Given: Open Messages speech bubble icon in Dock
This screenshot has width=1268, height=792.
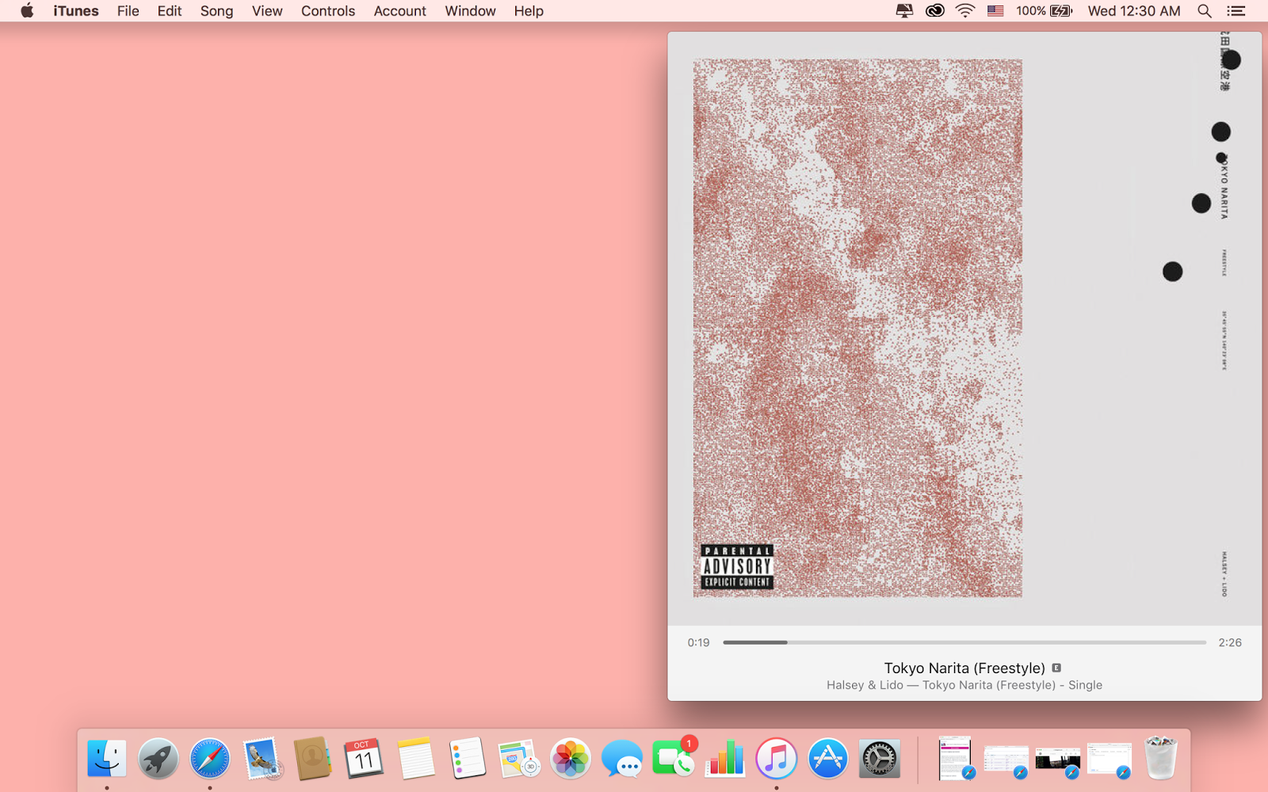Looking at the screenshot, I should coord(622,759).
